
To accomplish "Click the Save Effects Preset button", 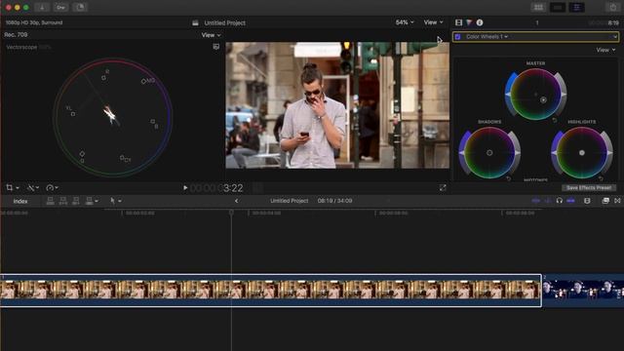I will 589,188.
